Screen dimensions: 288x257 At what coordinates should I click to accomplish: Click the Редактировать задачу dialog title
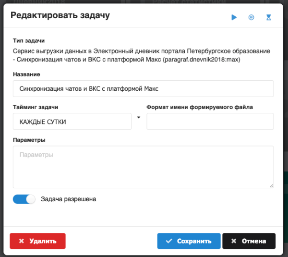60,16
